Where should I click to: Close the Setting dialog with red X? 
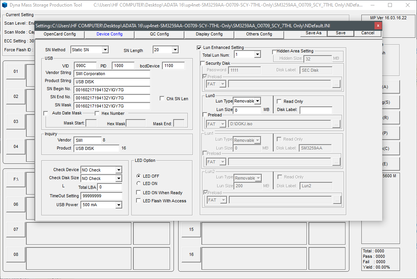[x=378, y=25]
